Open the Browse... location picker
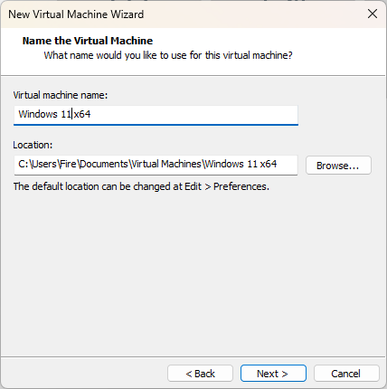This screenshot has height=389, width=387. pyautogui.click(x=338, y=166)
